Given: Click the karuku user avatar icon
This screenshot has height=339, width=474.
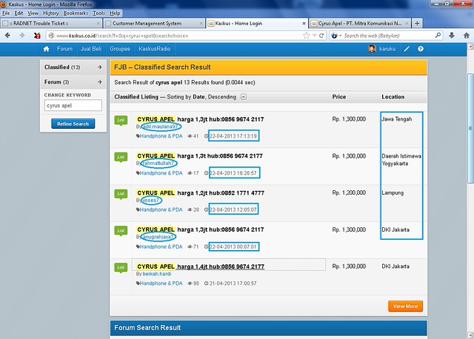Looking at the screenshot, I should click(x=371, y=49).
